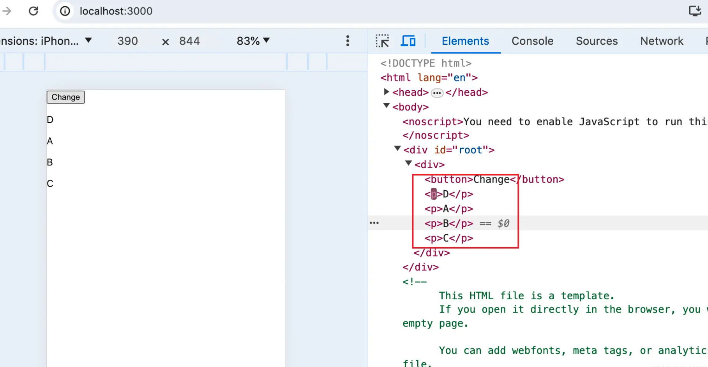Toggle the device toolbar icon
The image size is (708, 367).
click(x=408, y=41)
